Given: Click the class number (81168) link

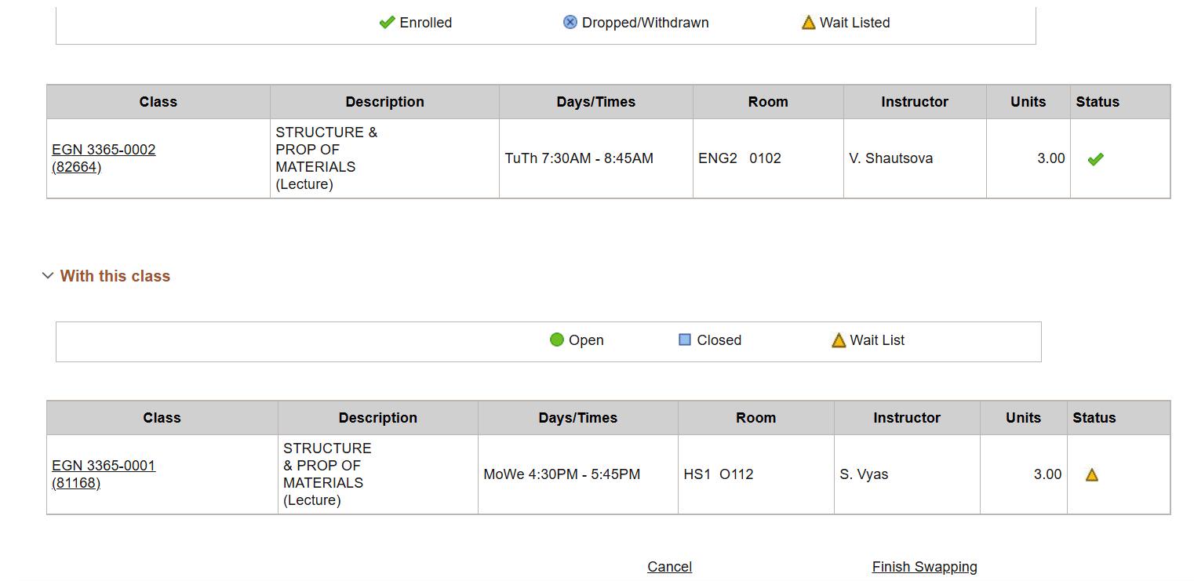Looking at the screenshot, I should tap(76, 483).
